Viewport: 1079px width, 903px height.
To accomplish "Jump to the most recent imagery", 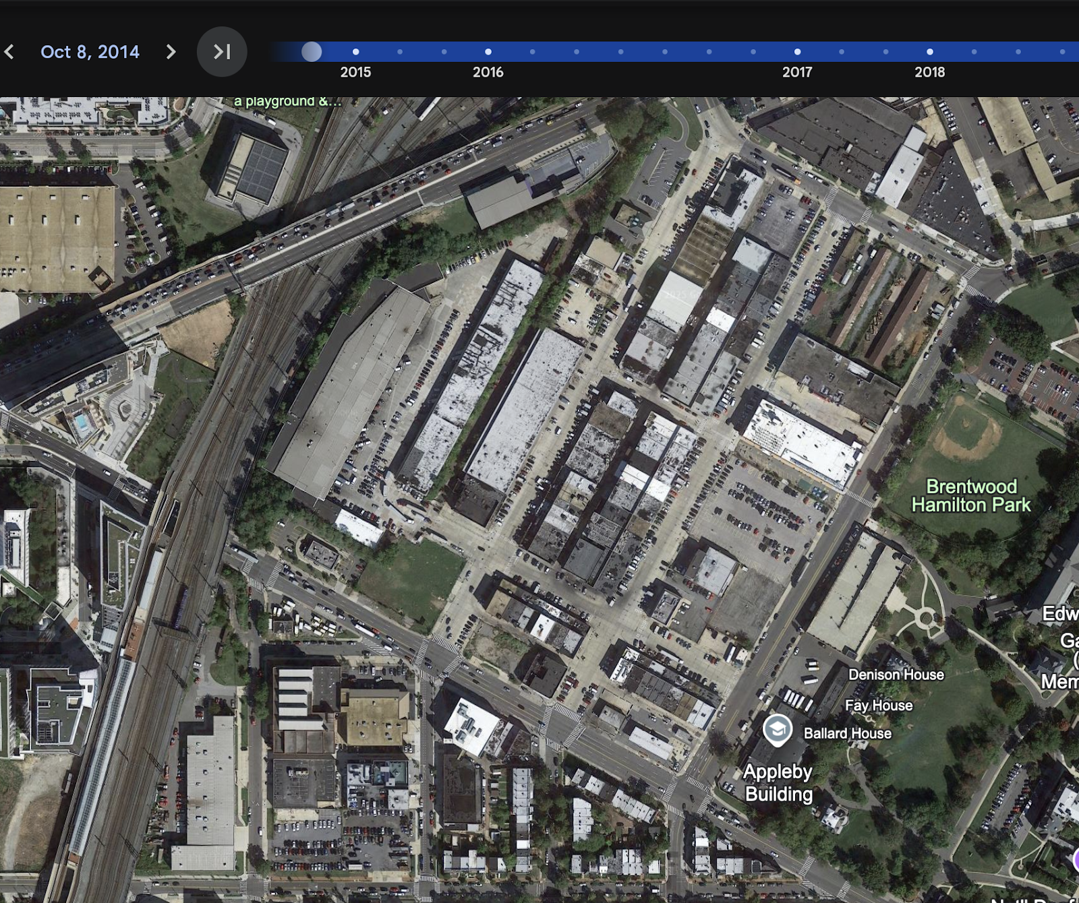I will pyautogui.click(x=222, y=52).
